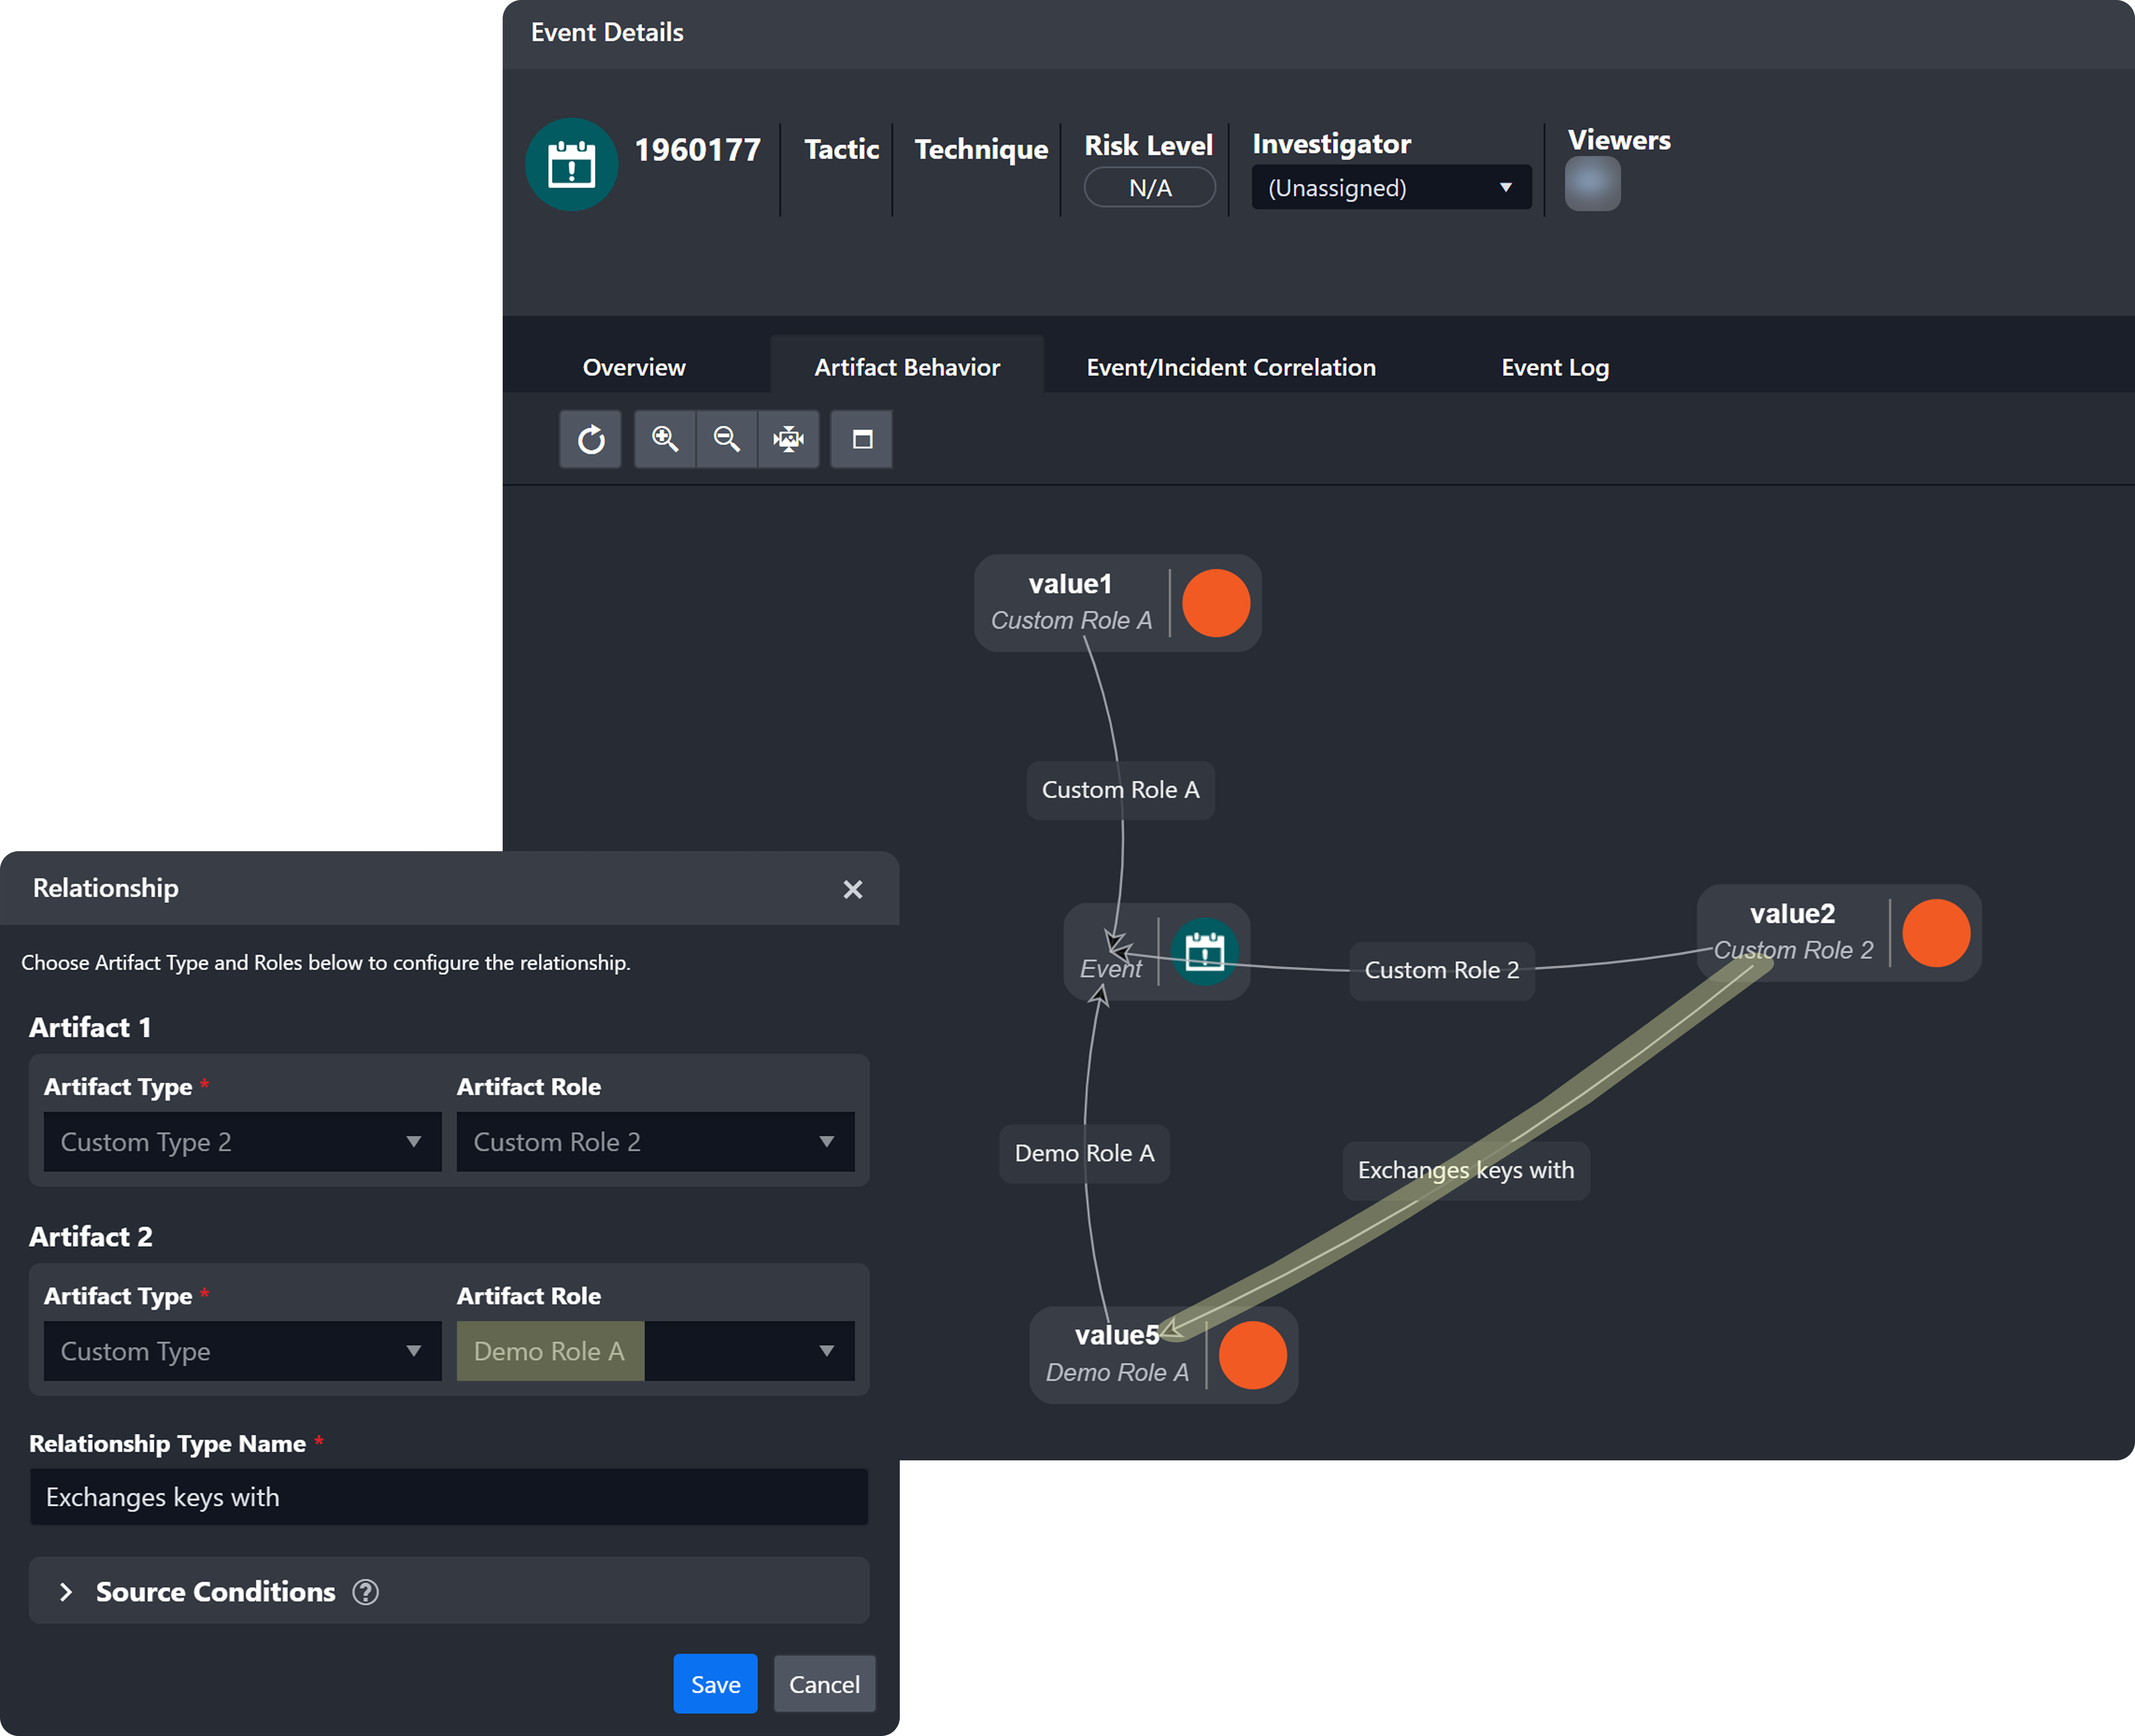
Task: Click the Event node calendar icon in graph
Action: [x=1204, y=952]
